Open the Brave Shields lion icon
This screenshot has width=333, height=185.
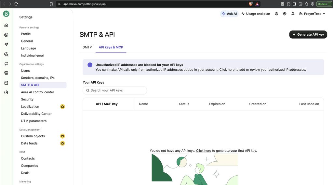251,4
